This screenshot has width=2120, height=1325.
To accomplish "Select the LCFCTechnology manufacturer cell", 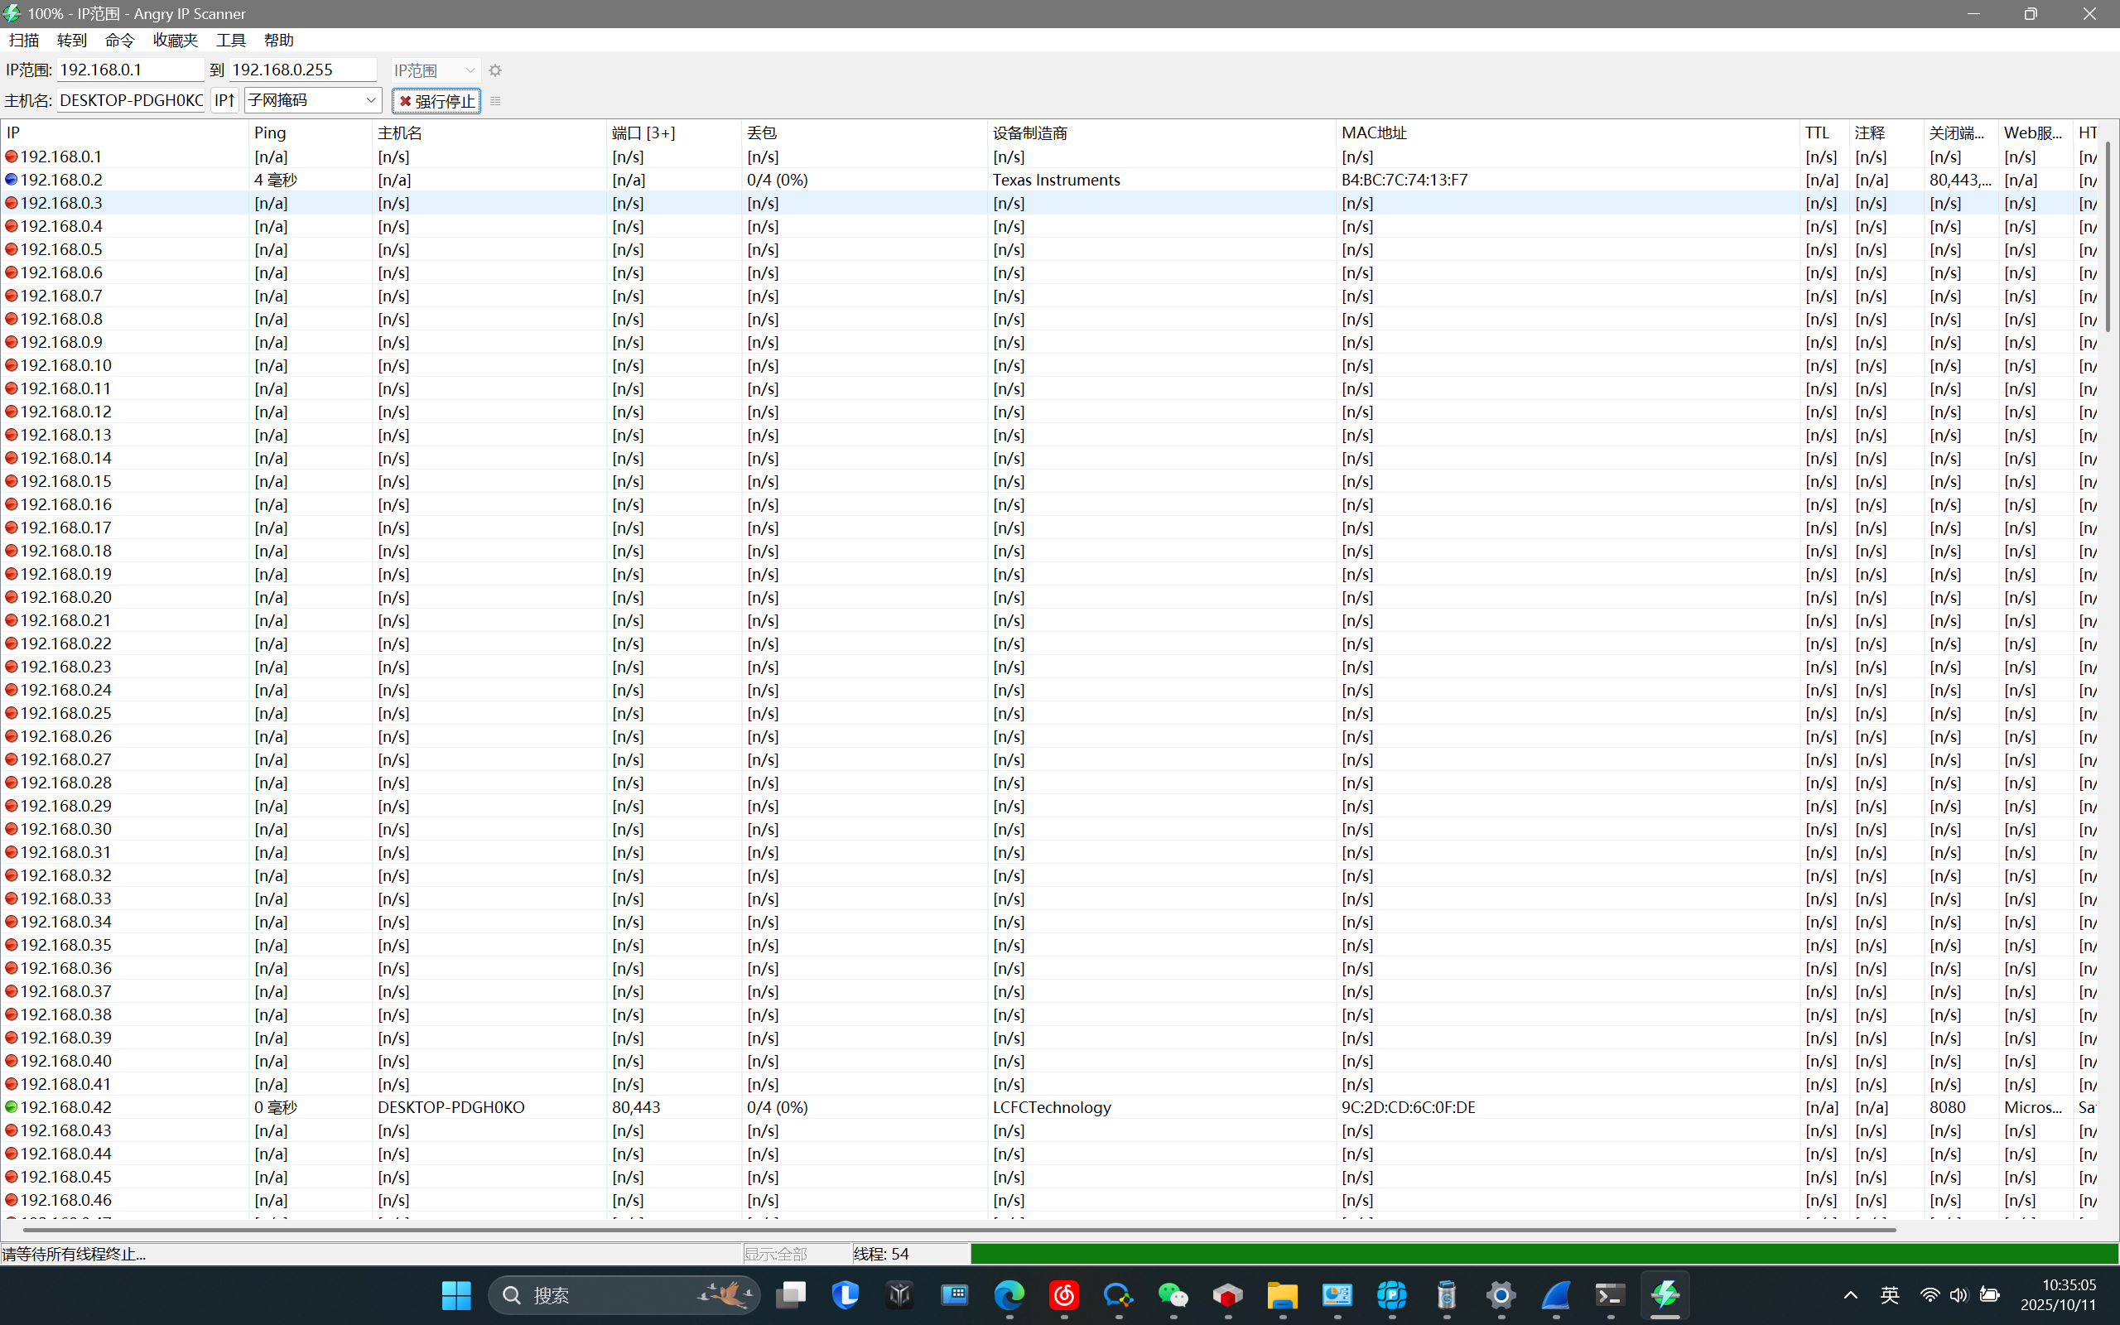I will tap(1052, 1107).
